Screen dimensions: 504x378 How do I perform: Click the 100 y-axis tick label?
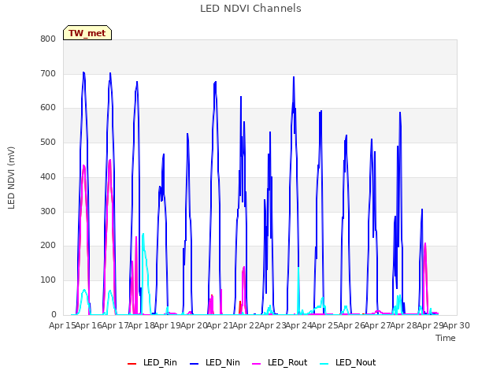coord(48,280)
